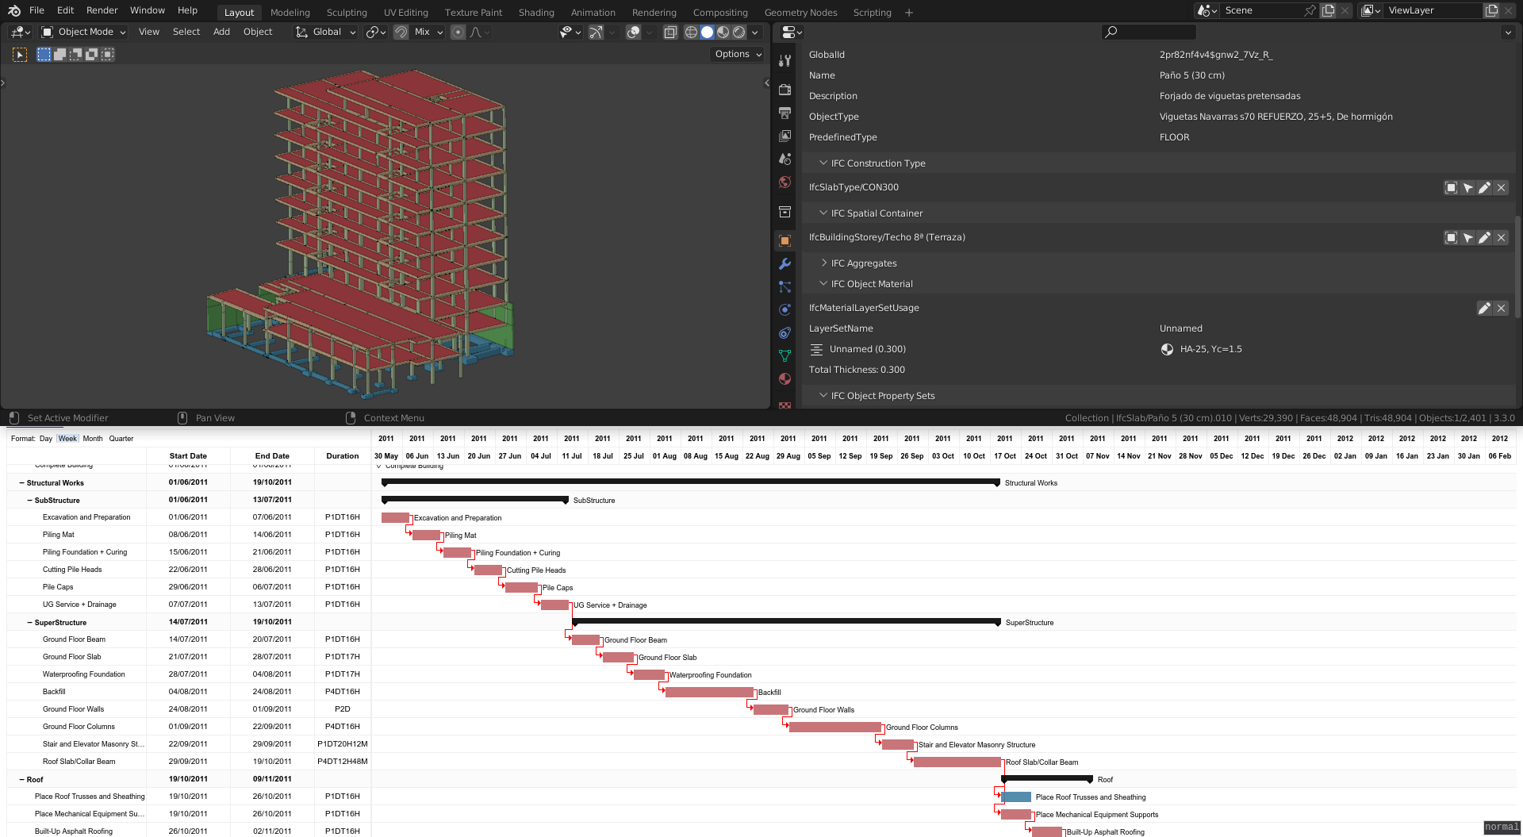Enable Wireframe viewport shading
The height and width of the screenshot is (837, 1523).
691,32
